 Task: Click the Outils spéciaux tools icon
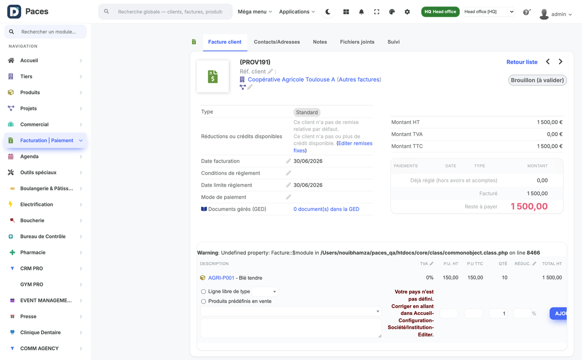click(x=11, y=172)
